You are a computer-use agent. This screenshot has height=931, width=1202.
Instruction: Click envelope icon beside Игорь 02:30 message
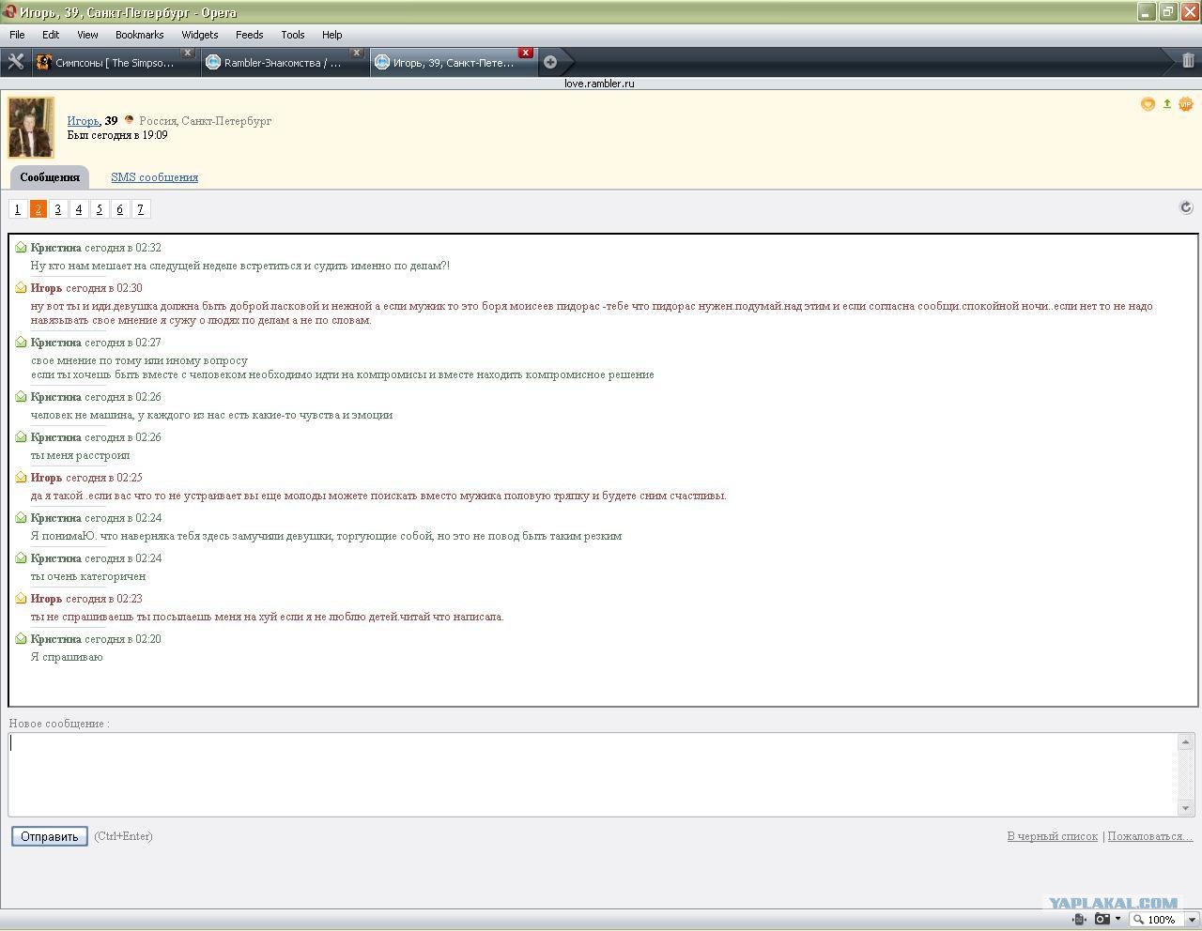coord(21,288)
